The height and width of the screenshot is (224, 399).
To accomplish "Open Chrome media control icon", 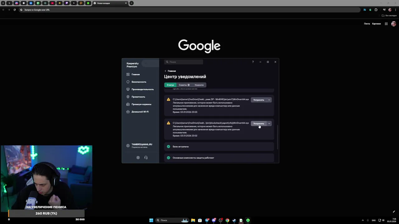I will 384,10.
